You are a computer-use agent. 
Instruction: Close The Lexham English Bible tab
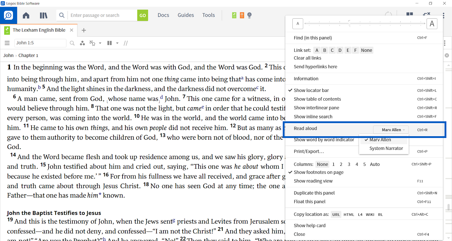coord(71,30)
